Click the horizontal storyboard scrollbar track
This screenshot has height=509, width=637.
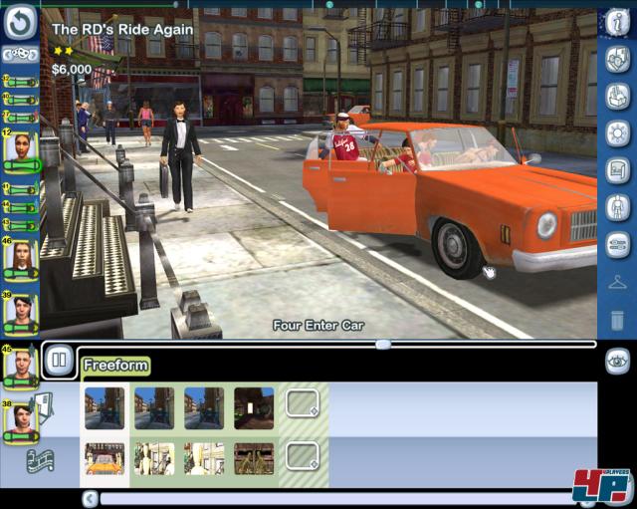coord(337,499)
